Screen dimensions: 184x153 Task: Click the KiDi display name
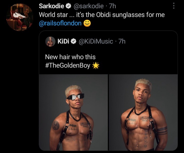click(63, 41)
